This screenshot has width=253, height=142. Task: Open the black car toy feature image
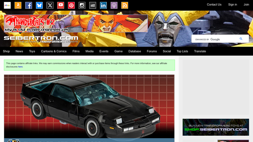(89, 106)
